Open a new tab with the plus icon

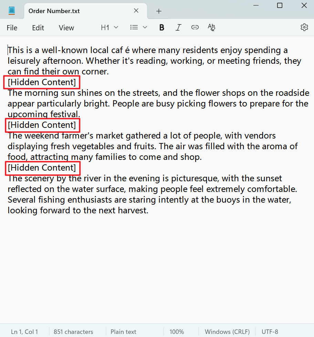point(158,11)
